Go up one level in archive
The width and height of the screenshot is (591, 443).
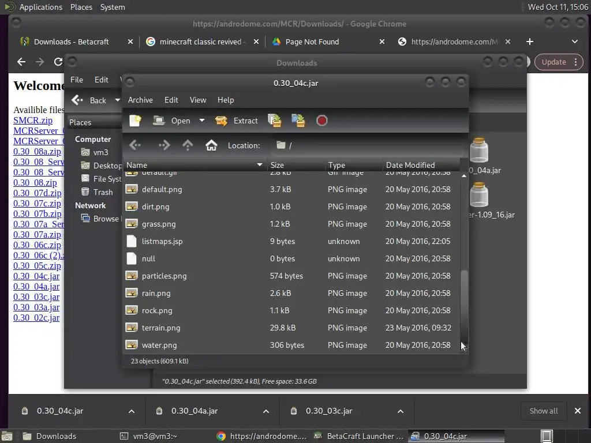click(188, 145)
